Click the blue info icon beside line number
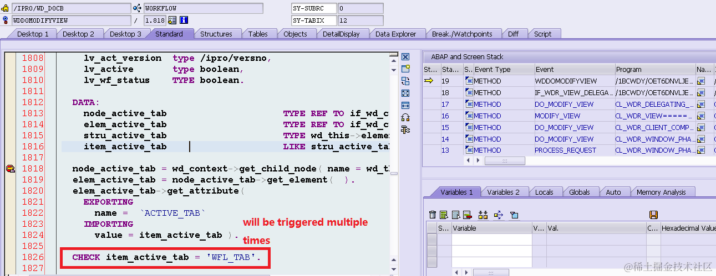716x276 pixels. (184, 20)
